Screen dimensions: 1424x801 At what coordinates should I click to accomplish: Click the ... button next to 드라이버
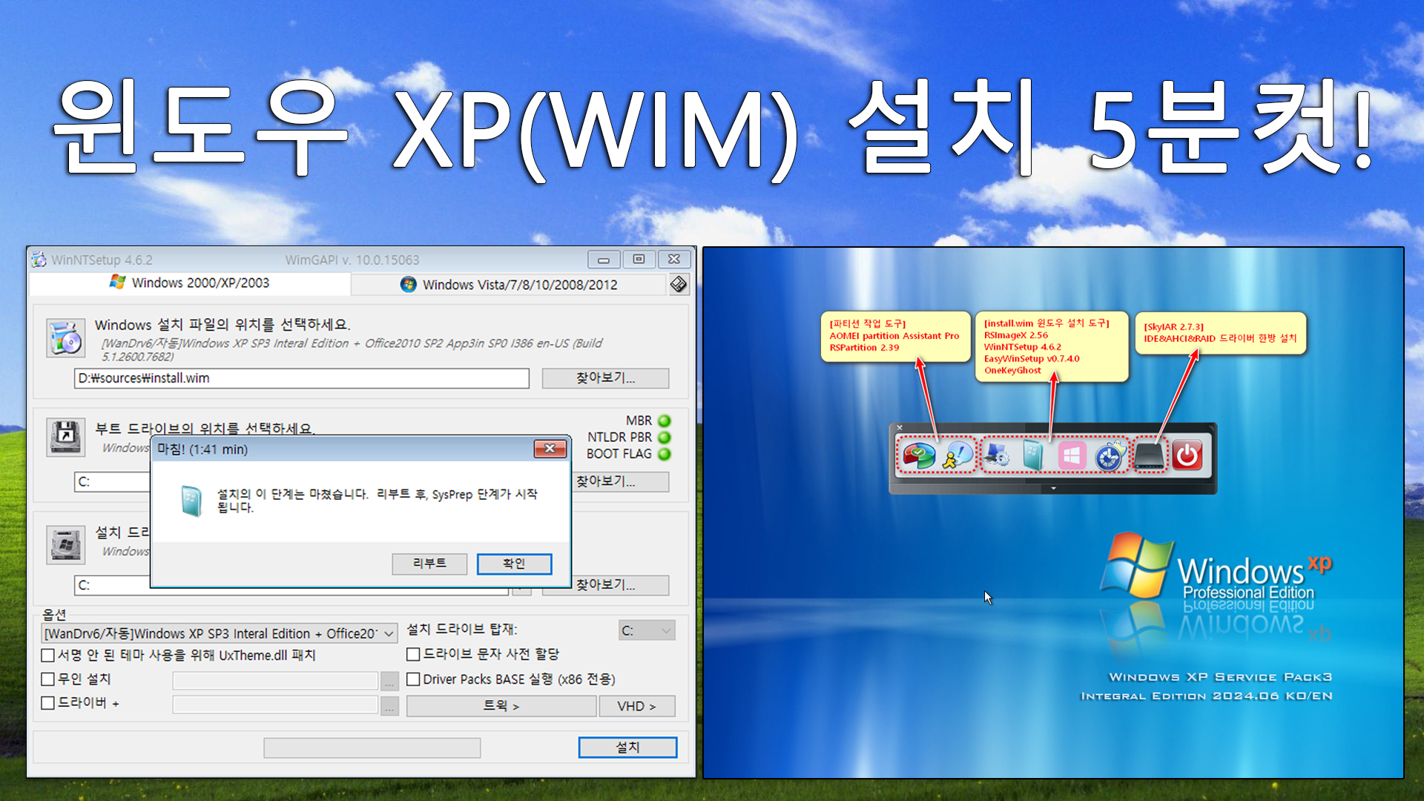click(389, 706)
